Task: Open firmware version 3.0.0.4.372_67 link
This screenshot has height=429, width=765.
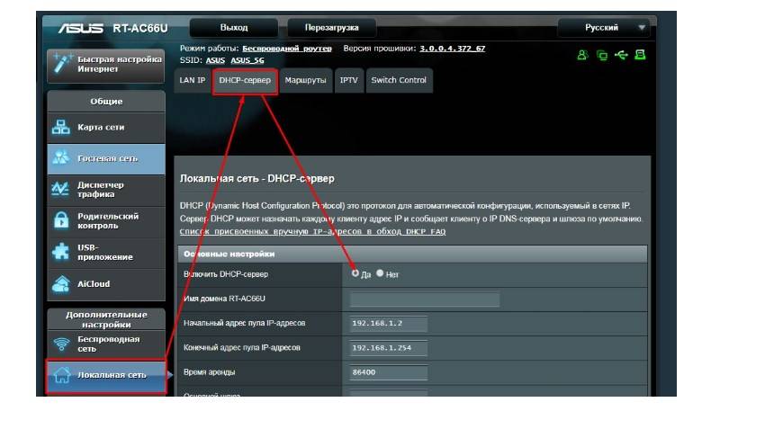Action: (x=453, y=49)
